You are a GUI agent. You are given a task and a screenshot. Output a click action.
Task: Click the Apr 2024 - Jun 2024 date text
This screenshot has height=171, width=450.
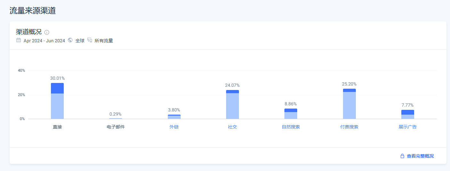pyautogui.click(x=44, y=41)
